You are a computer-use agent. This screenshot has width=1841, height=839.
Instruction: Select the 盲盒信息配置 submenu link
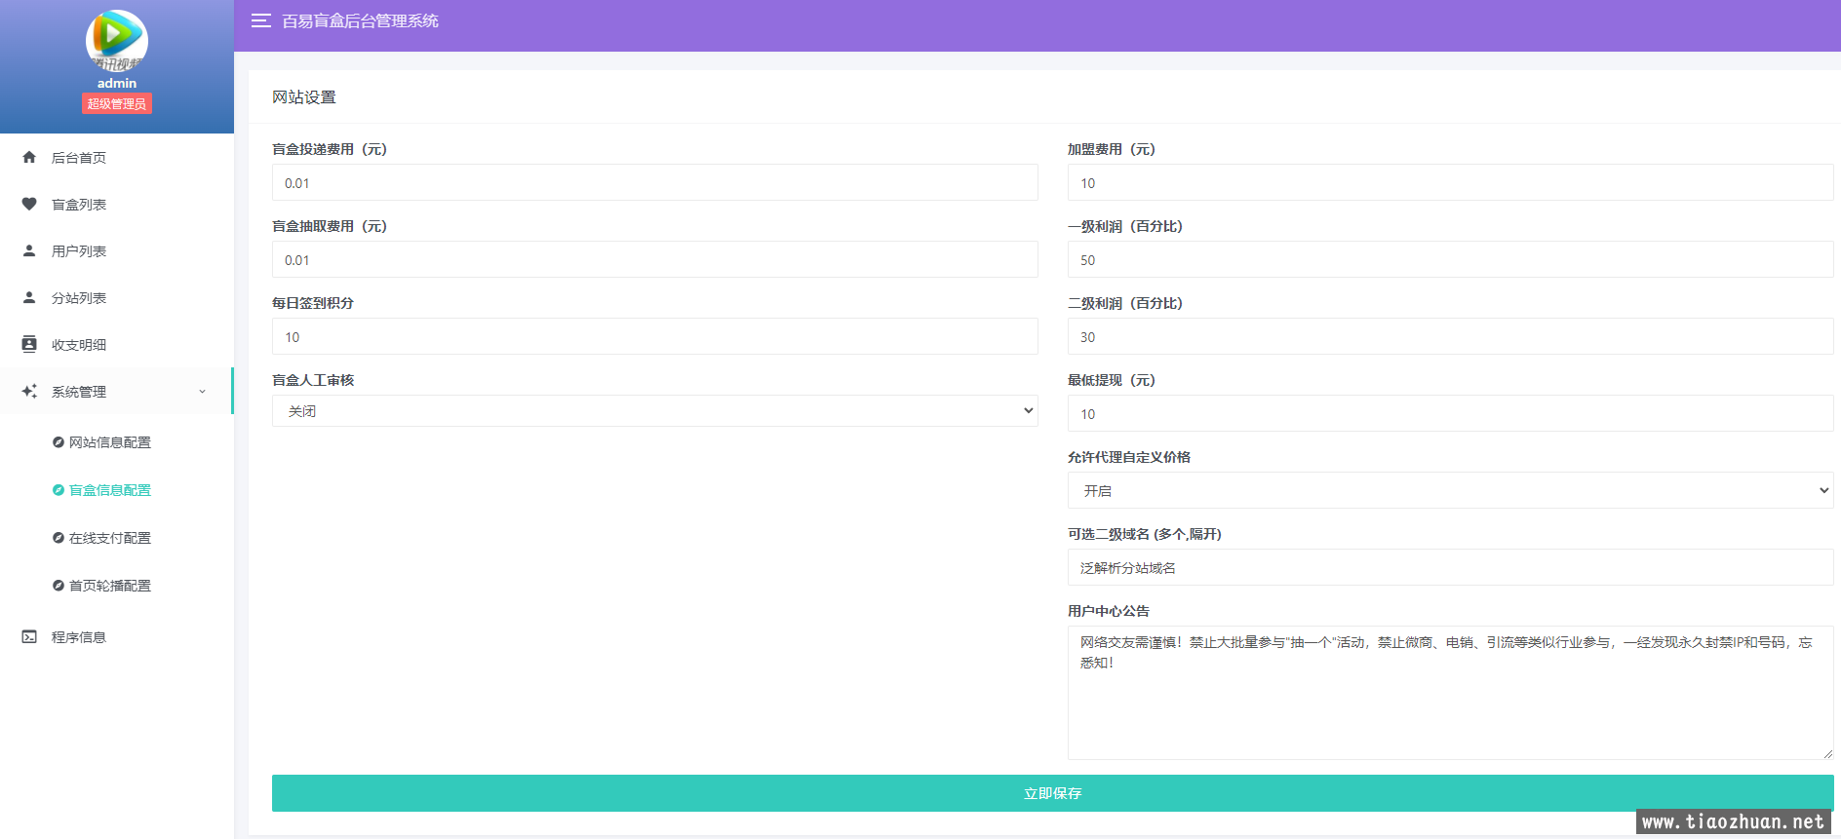[x=109, y=490]
